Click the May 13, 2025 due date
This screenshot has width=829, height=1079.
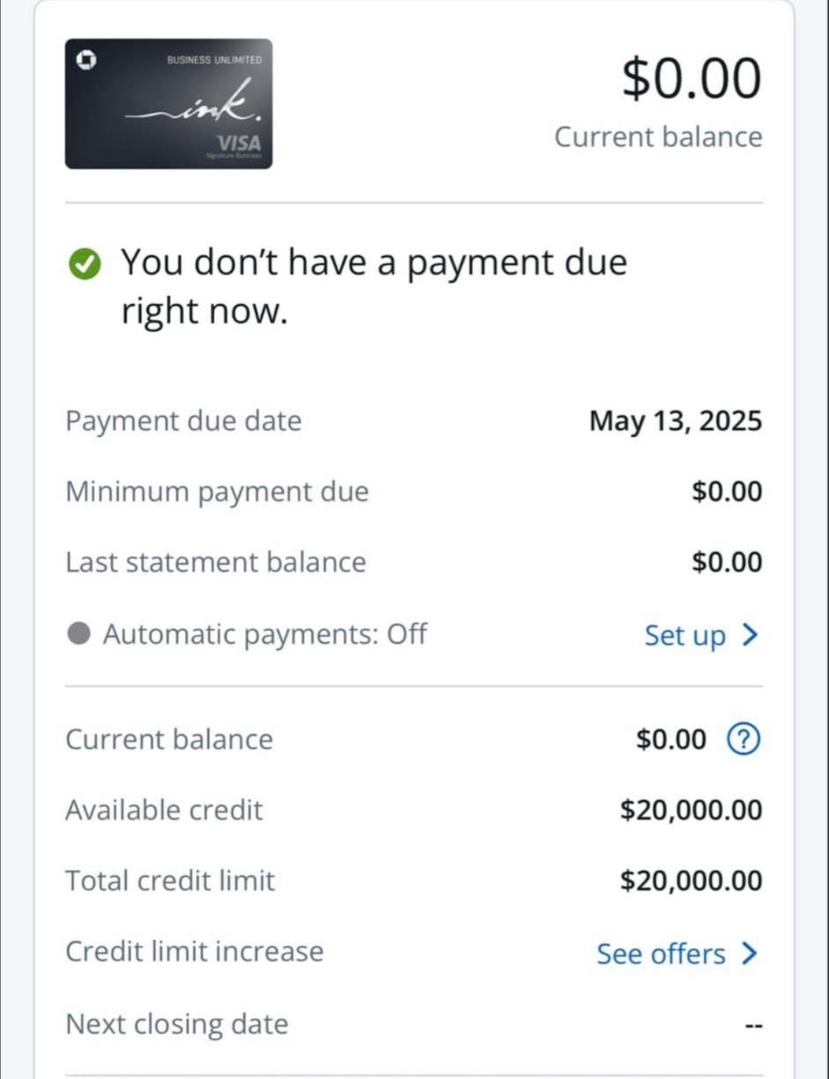point(675,421)
